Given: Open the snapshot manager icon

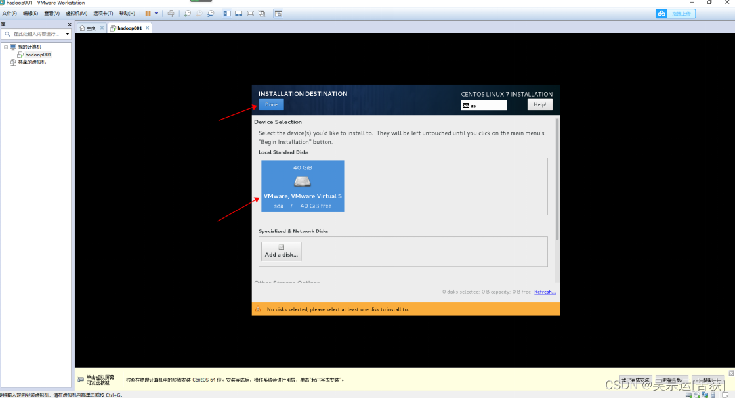Looking at the screenshot, I should point(211,13).
